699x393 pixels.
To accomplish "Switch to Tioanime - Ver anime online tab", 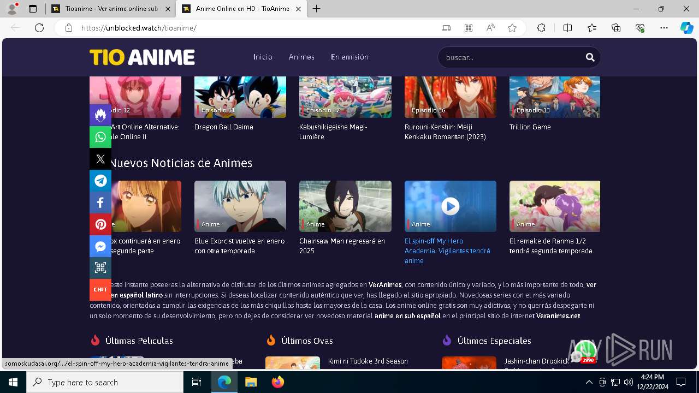I will tap(111, 9).
